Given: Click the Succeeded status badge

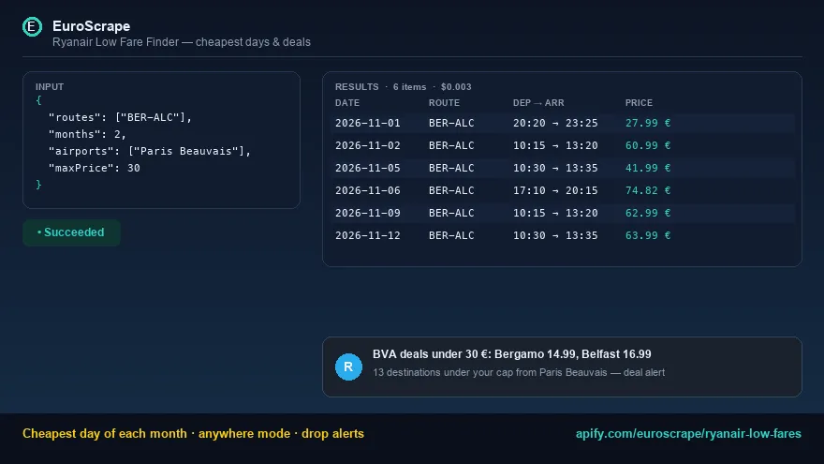Looking at the screenshot, I should point(71,232).
